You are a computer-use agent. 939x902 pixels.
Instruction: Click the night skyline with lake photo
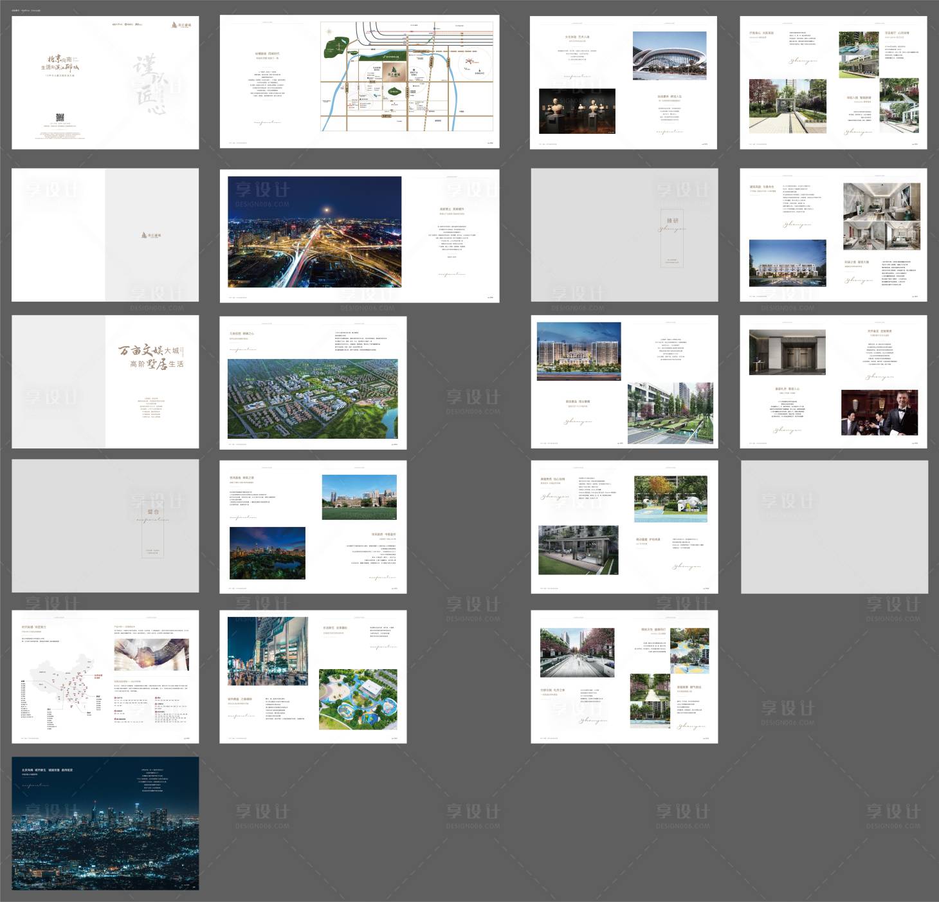268,553
